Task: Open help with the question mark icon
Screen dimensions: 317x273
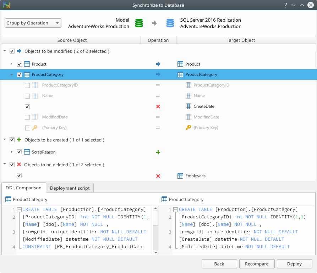Action: [x=285, y=5]
